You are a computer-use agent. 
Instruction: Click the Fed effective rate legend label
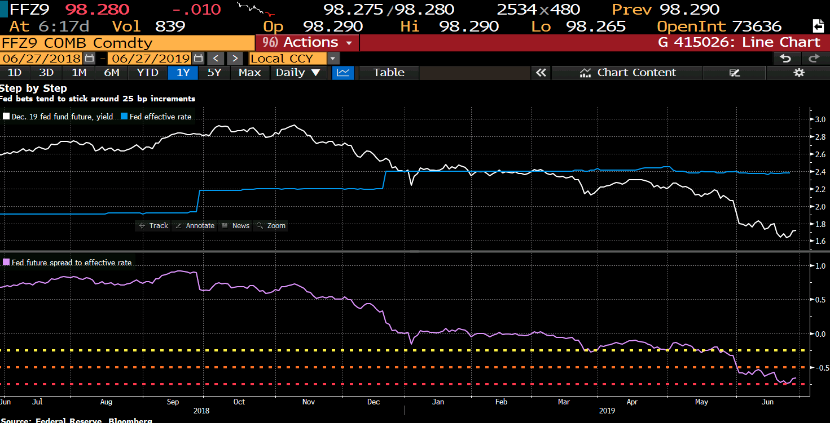160,117
